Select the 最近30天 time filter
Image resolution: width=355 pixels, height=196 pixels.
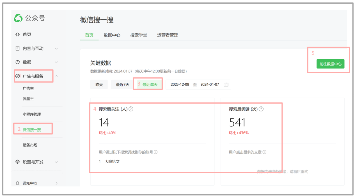tap(150, 85)
